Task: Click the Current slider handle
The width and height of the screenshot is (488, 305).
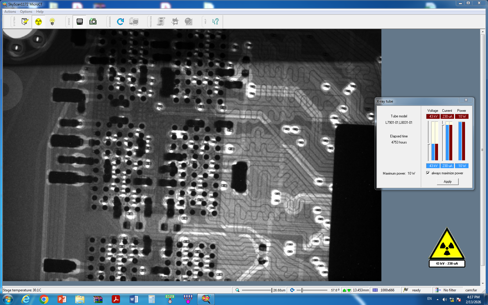Action: [443, 125]
